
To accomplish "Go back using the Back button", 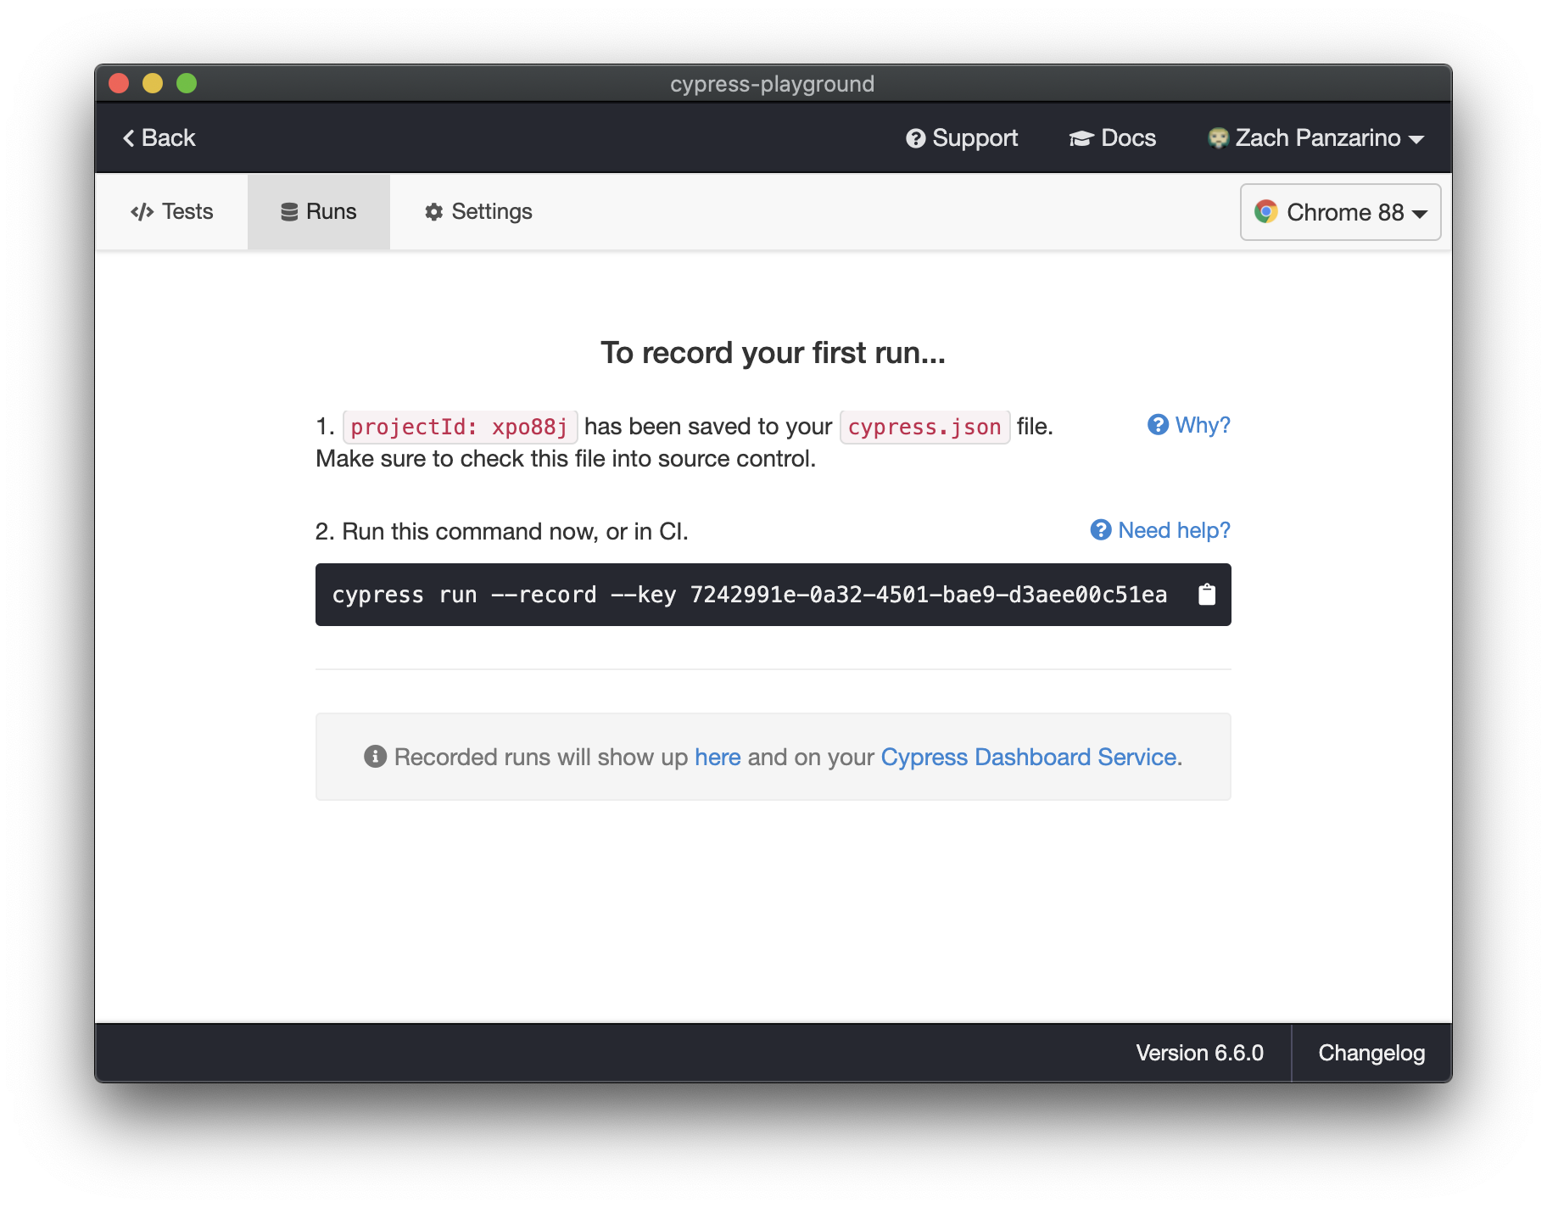I will point(159,138).
